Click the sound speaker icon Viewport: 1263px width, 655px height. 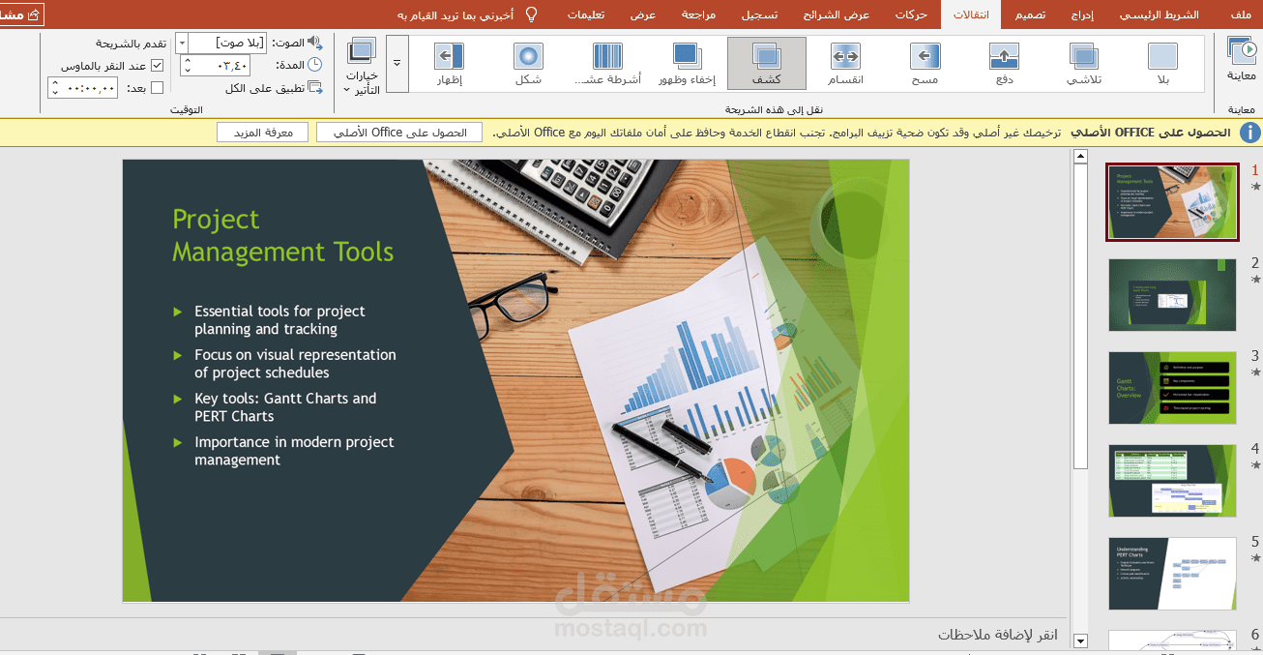click(314, 43)
